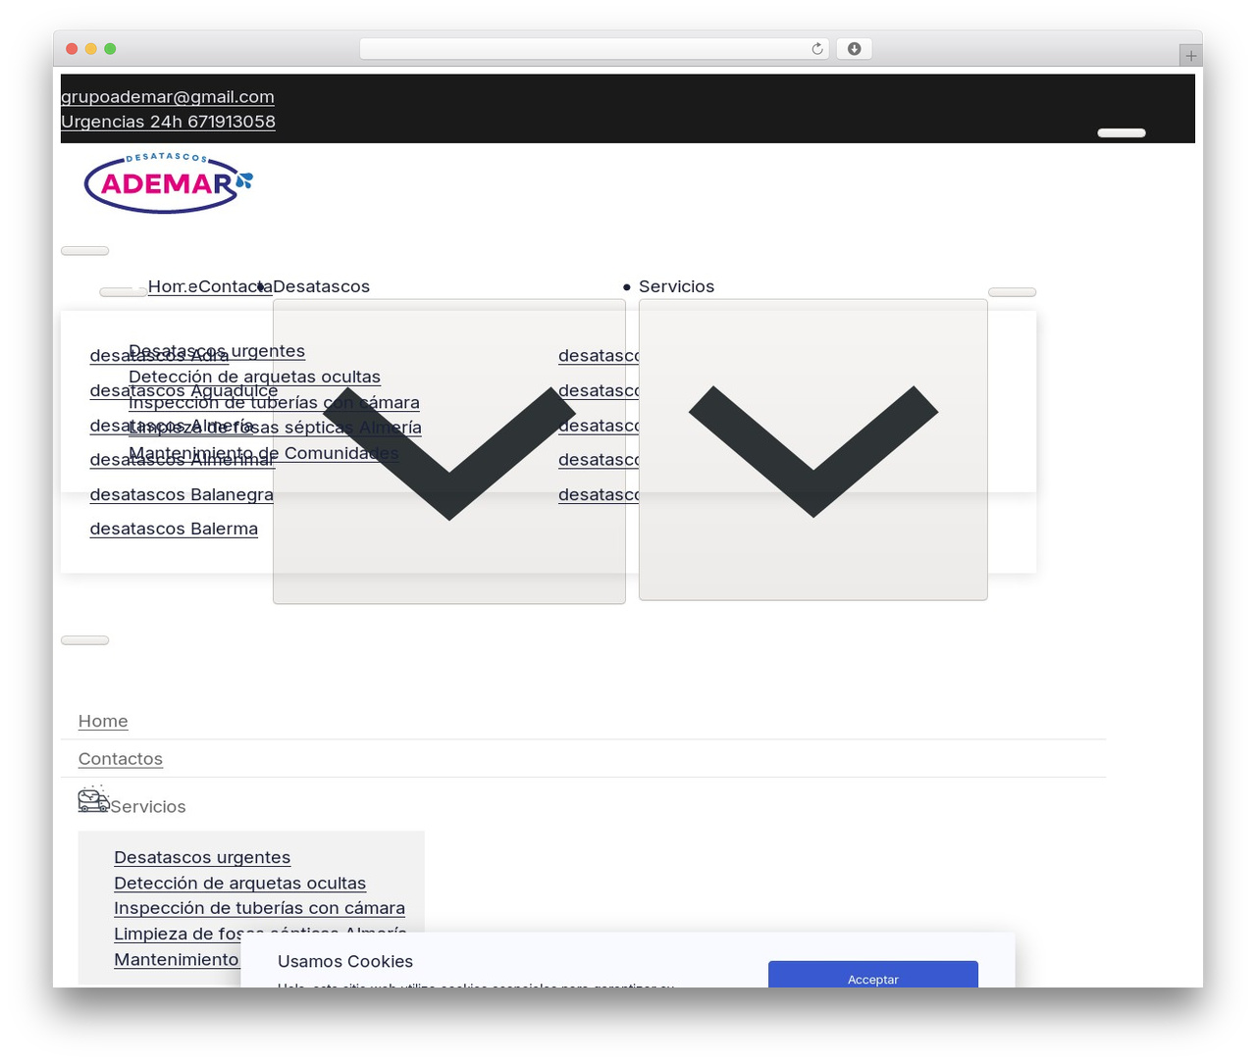Open Contactos in the lower menu list
This screenshot has height=1063, width=1256.
point(121,758)
